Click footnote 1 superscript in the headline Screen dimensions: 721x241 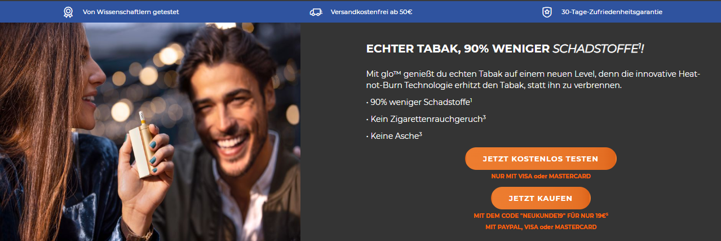click(639, 46)
